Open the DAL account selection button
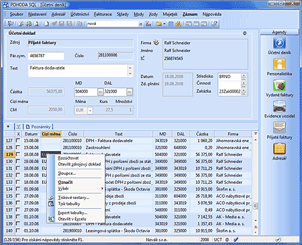Viewport: 302px width, 245px height. click(129, 92)
